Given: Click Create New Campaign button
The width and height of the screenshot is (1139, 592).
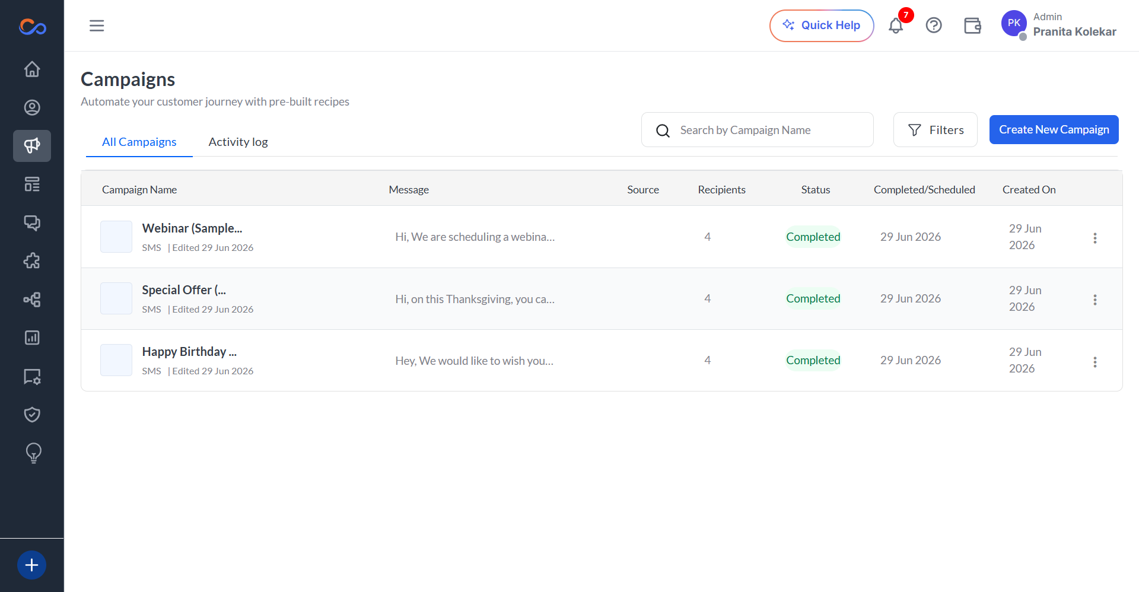Looking at the screenshot, I should tap(1054, 129).
